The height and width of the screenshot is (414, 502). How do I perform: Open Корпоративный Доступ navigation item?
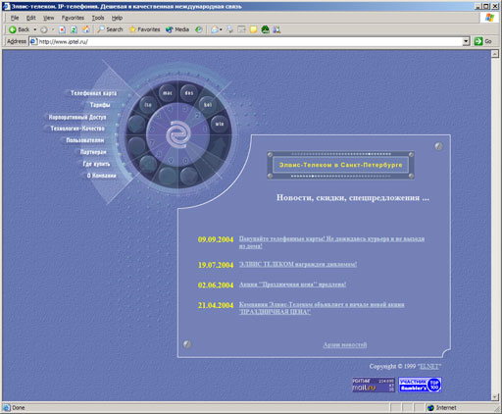(x=77, y=117)
